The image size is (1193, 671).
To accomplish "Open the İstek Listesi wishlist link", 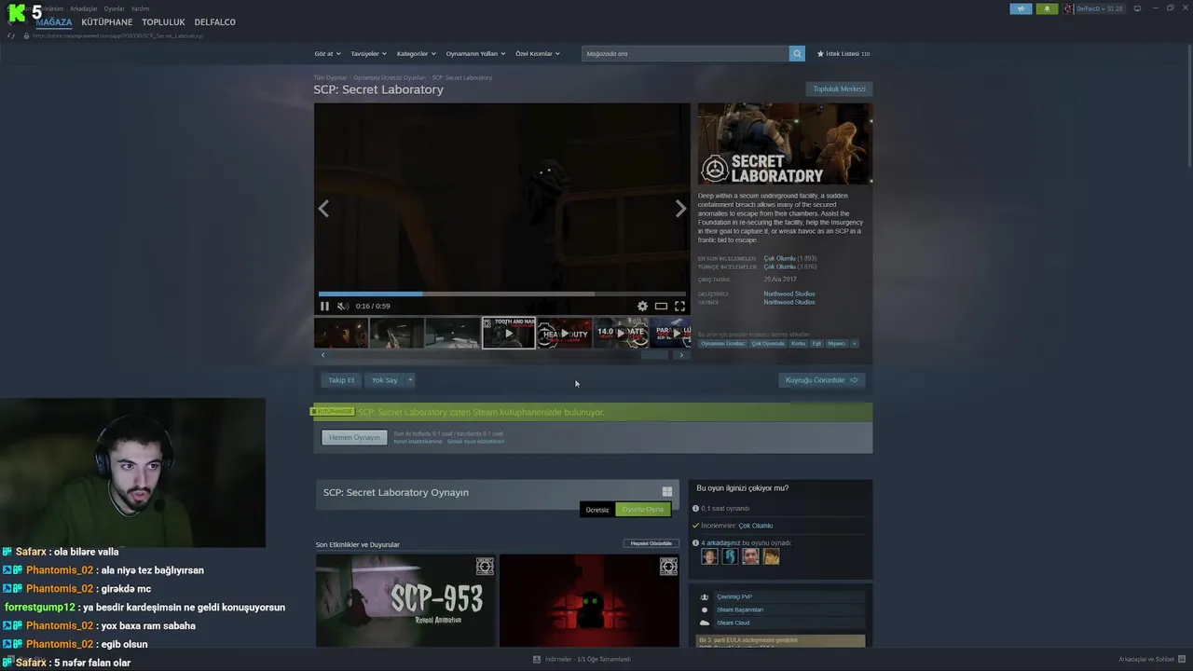I will 843,53.
